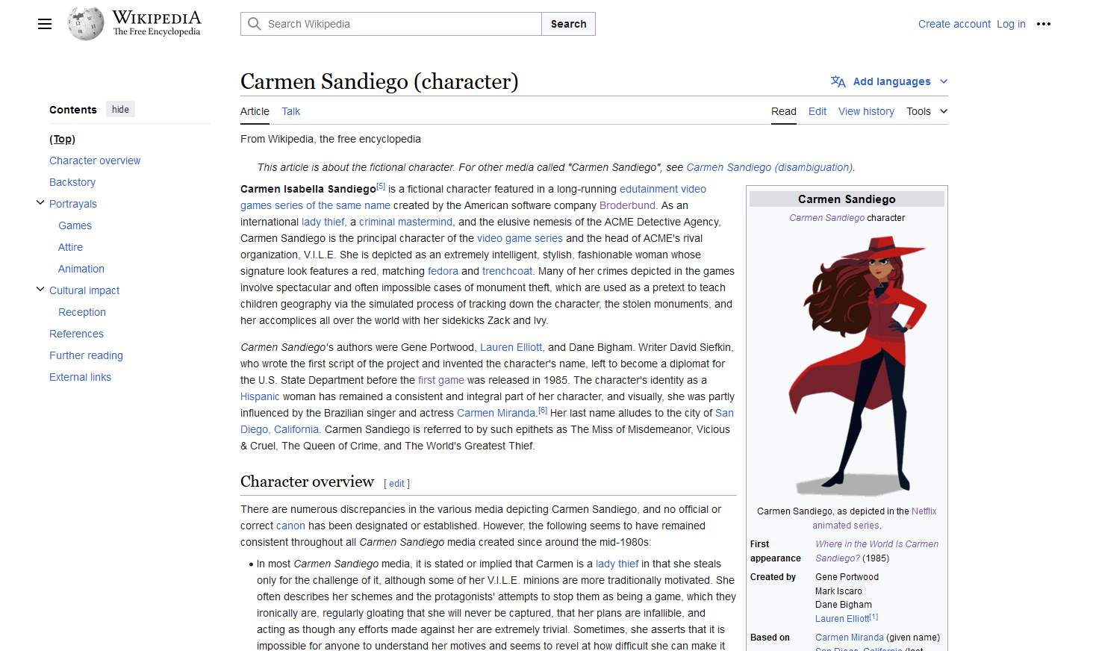Switch to the Talk tab

291,111
